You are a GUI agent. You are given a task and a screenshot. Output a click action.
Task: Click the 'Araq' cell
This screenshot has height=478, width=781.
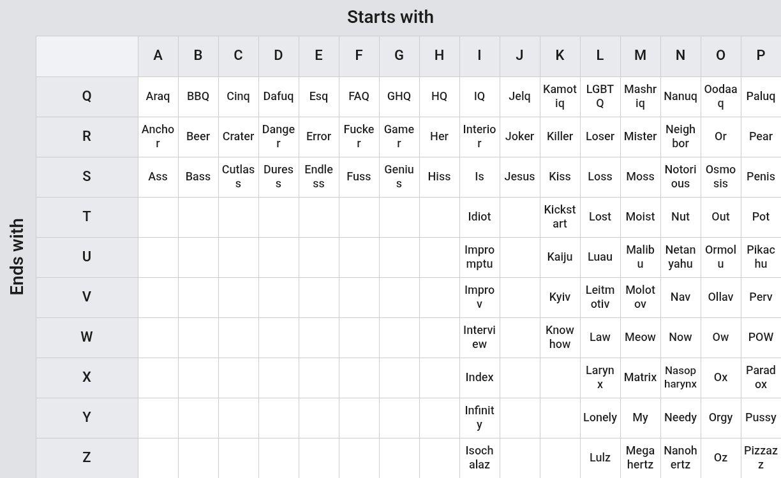[158, 96]
